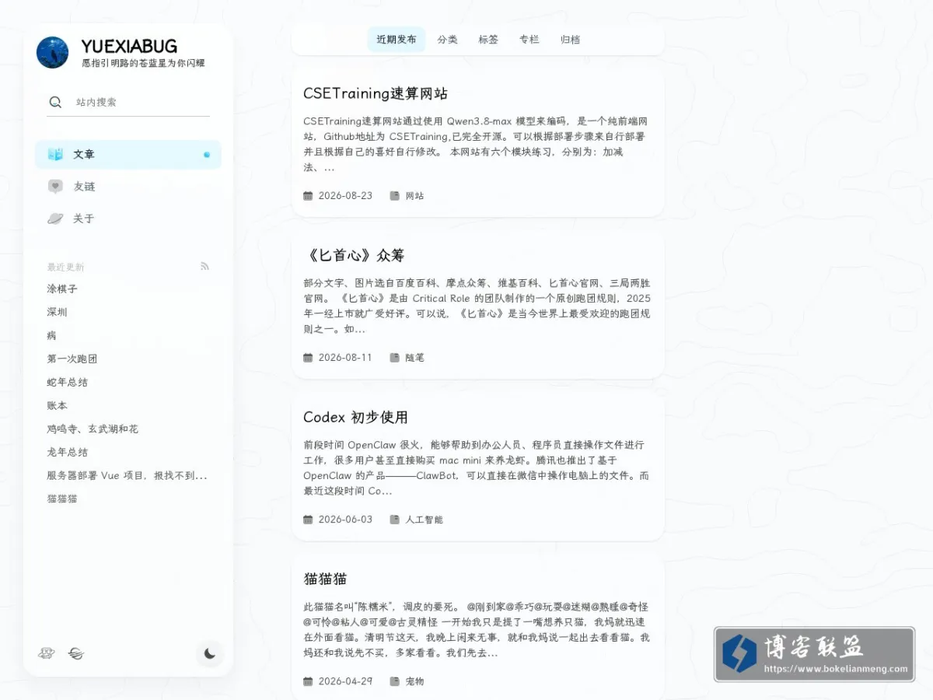This screenshot has height=700, width=933.
Task: Open the 宠物 category link
Action: click(x=414, y=681)
